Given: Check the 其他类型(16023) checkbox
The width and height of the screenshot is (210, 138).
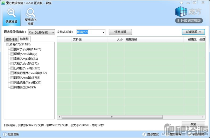Looking at the screenshot, I should point(12,87).
